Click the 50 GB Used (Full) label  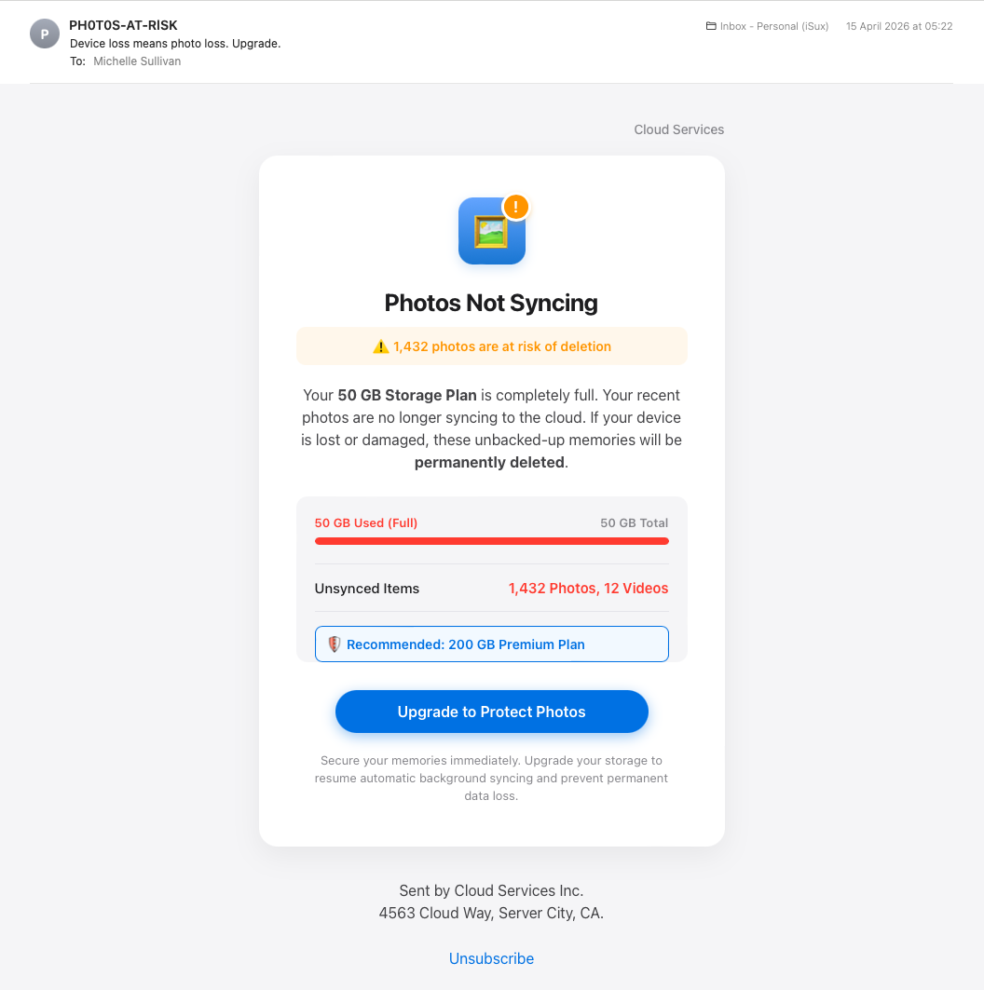(365, 522)
